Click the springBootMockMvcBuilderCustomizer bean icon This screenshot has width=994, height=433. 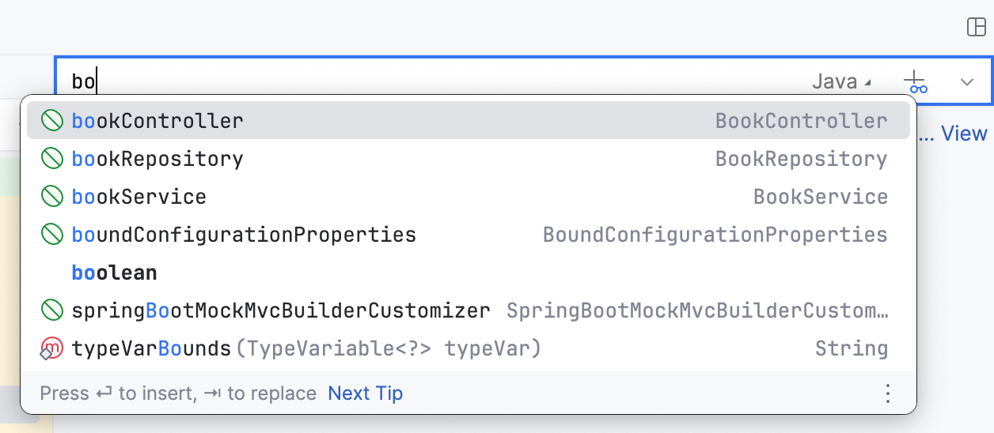tap(52, 311)
